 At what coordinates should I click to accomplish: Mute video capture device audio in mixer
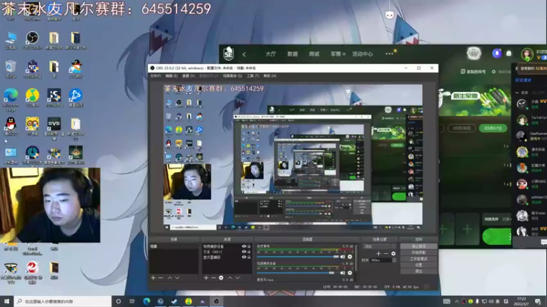pyautogui.click(x=343, y=273)
